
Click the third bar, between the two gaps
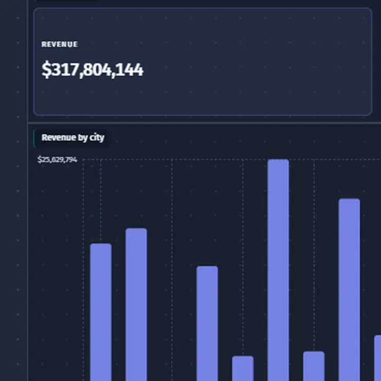point(207,323)
